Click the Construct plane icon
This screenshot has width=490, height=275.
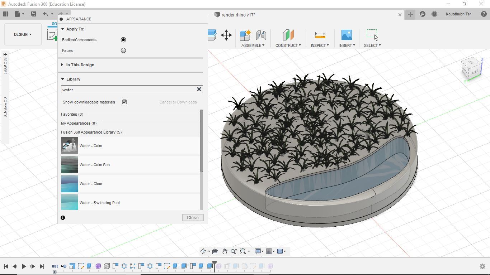pyautogui.click(x=288, y=35)
